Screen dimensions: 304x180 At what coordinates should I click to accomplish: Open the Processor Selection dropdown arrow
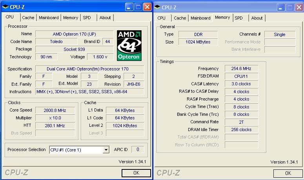[x=106, y=150]
